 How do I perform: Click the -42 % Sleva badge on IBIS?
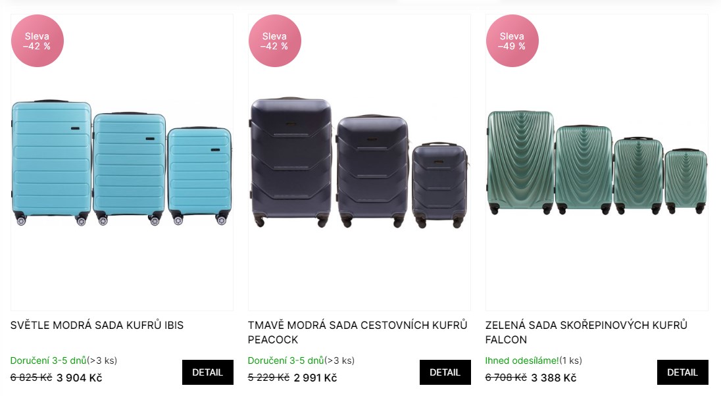[37, 41]
